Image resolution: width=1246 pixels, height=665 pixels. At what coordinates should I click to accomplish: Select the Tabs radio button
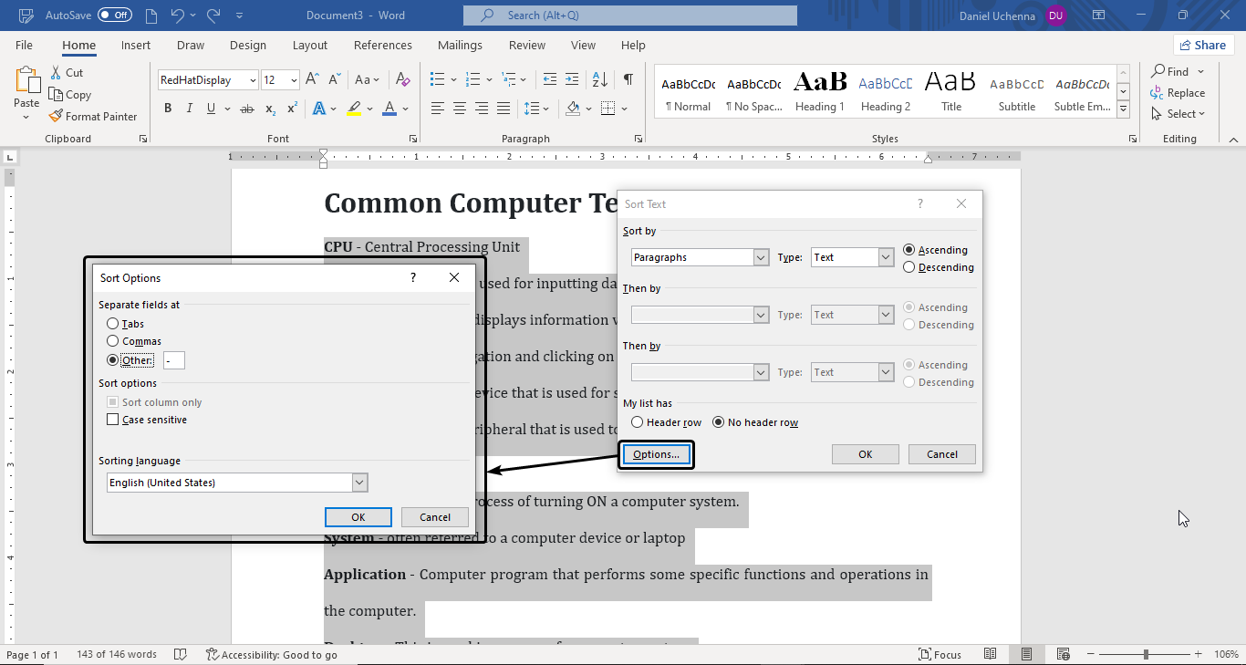coord(113,324)
